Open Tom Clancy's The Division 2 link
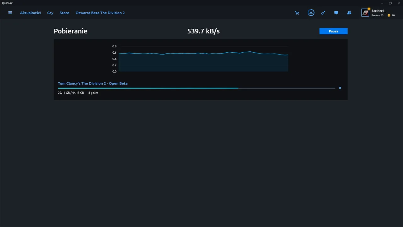Viewport: 403px width, 227px height. 93,84
